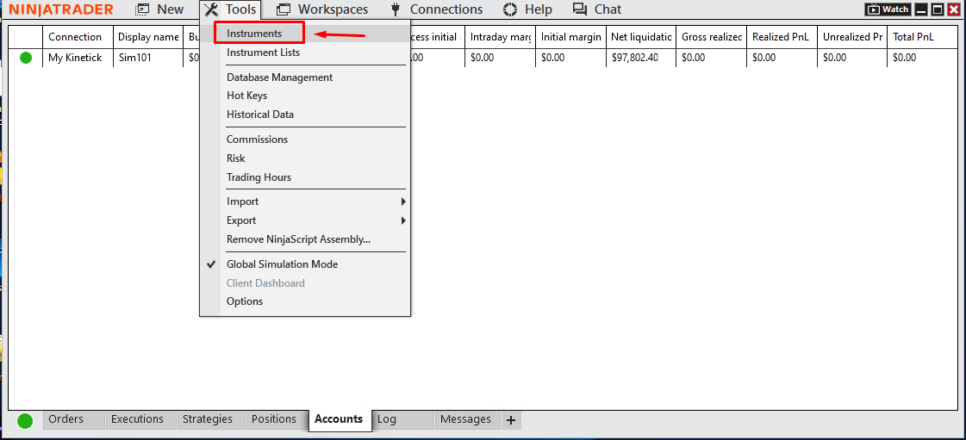Open the Chat menu with speech bubble icon
Screen dimensions: 966x440
tap(596, 9)
